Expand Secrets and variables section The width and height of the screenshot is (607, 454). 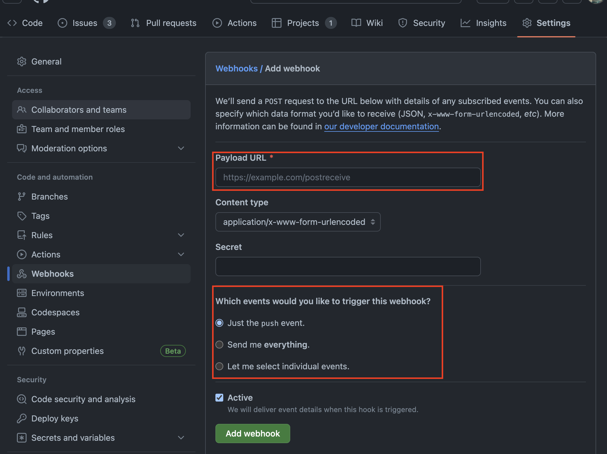click(x=181, y=438)
